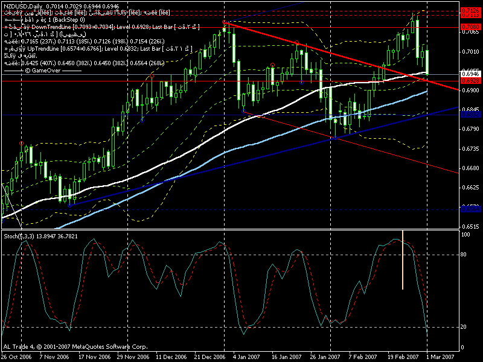Select the red 0.7126 price label at top

pos(470,11)
